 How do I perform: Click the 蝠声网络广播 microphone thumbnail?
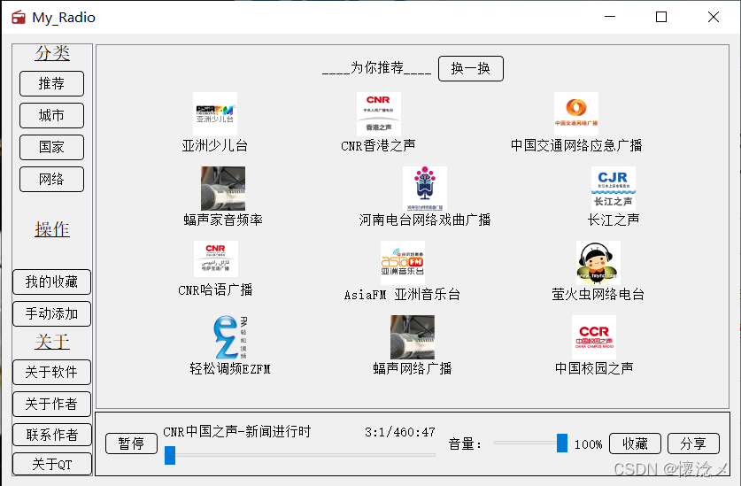[x=412, y=337]
